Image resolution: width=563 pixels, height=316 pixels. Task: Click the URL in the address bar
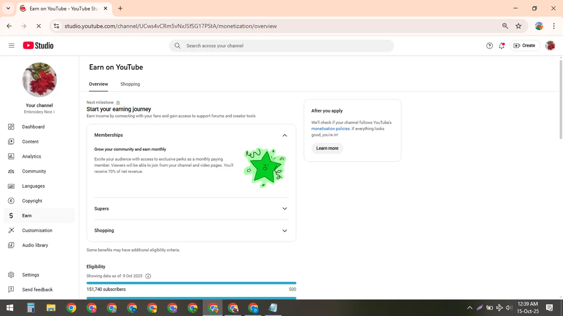(x=171, y=26)
